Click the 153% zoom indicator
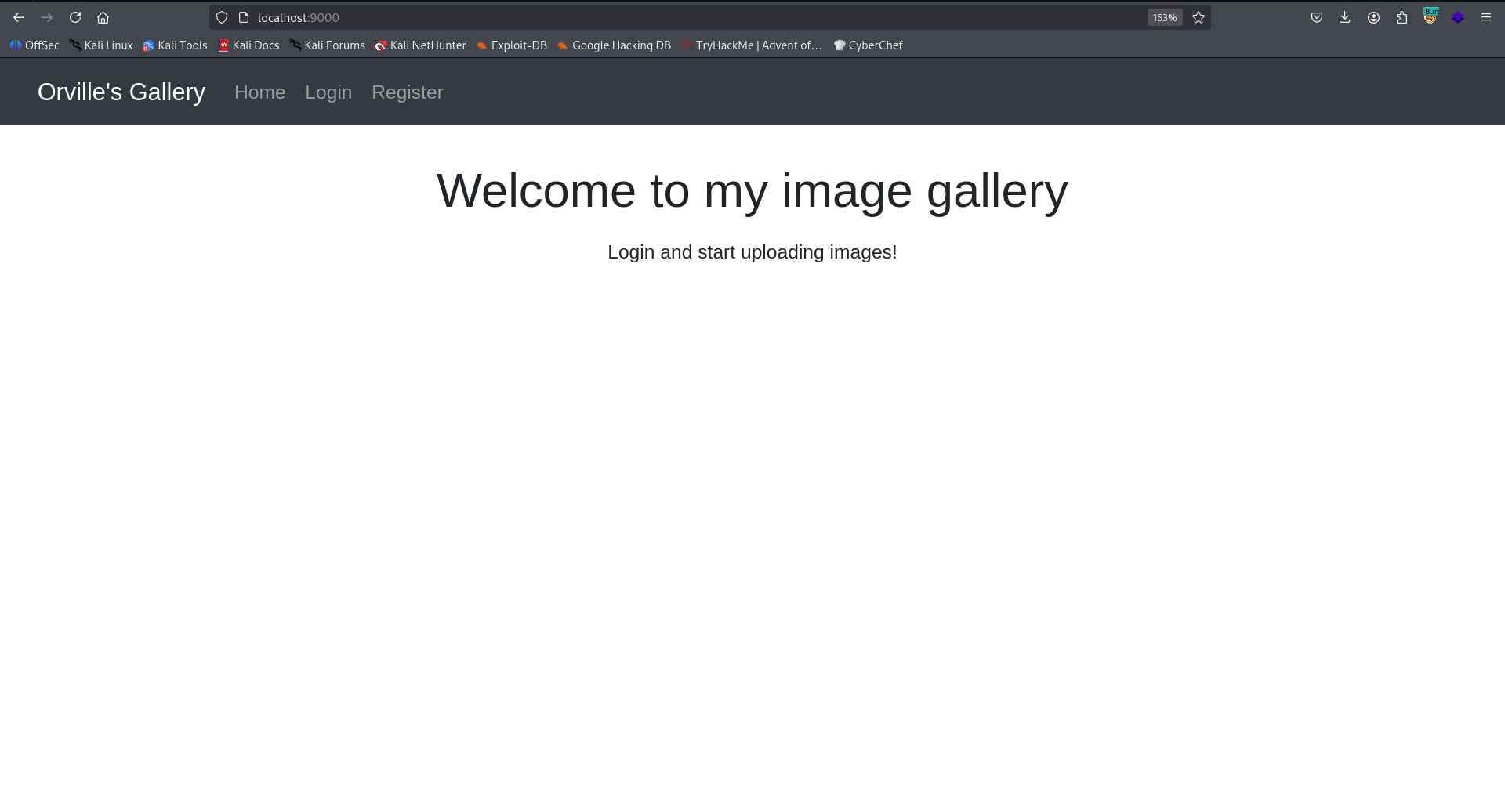The height and width of the screenshot is (785, 1505). click(1164, 16)
